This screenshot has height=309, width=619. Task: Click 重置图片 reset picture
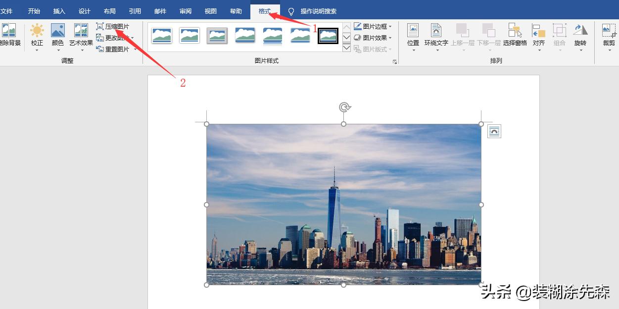[113, 49]
